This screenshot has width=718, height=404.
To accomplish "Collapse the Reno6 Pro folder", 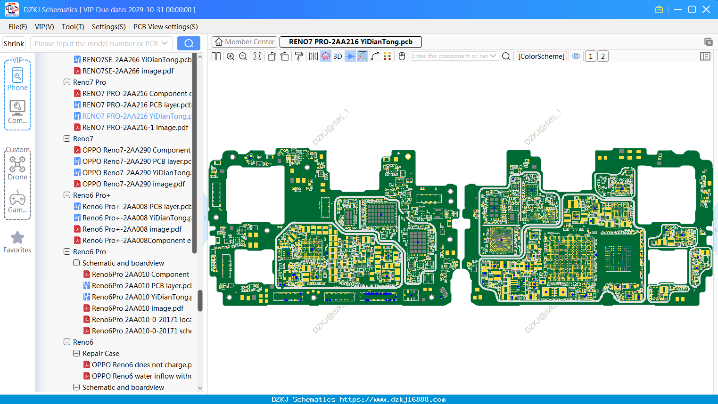I will [x=67, y=251].
